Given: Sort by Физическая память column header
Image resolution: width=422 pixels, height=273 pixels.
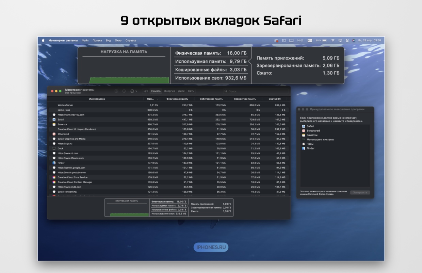Looking at the screenshot, I should [177, 99].
